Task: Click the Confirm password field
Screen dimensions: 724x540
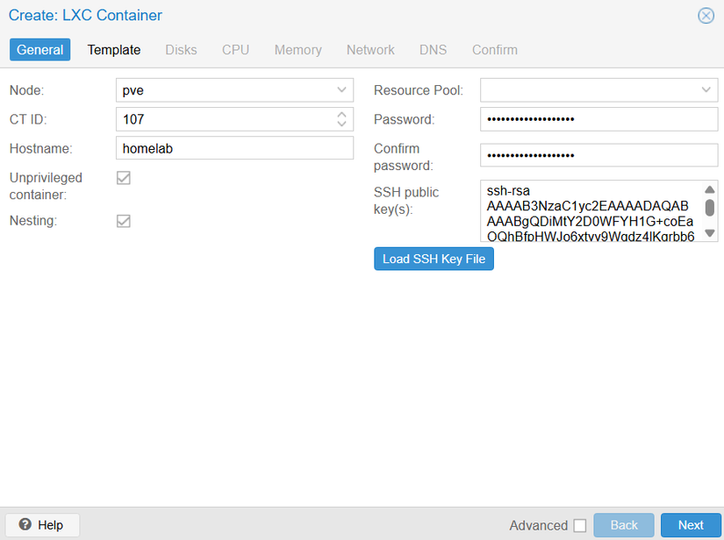Action: tap(599, 155)
